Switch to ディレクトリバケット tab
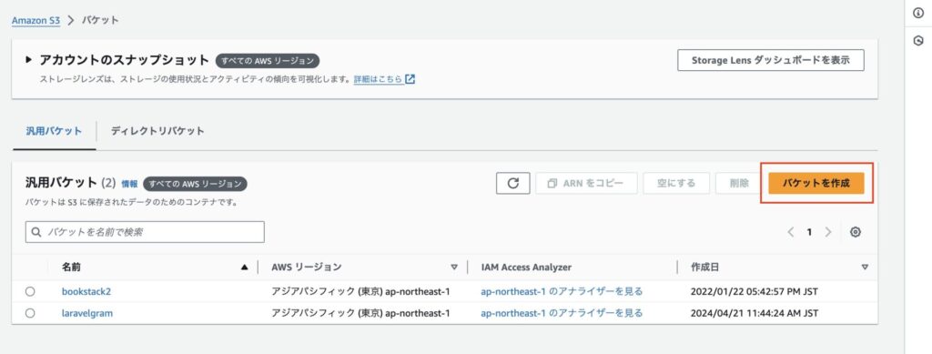Screen dimensions: 932x354 pyautogui.click(x=157, y=131)
